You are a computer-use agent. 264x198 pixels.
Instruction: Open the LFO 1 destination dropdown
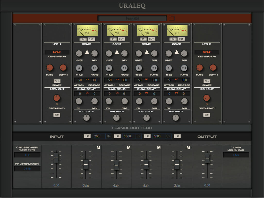pos(57,52)
